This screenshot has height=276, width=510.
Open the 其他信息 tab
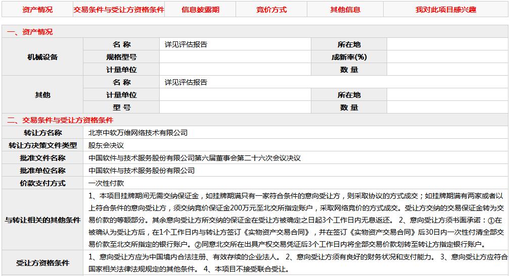point(345,10)
